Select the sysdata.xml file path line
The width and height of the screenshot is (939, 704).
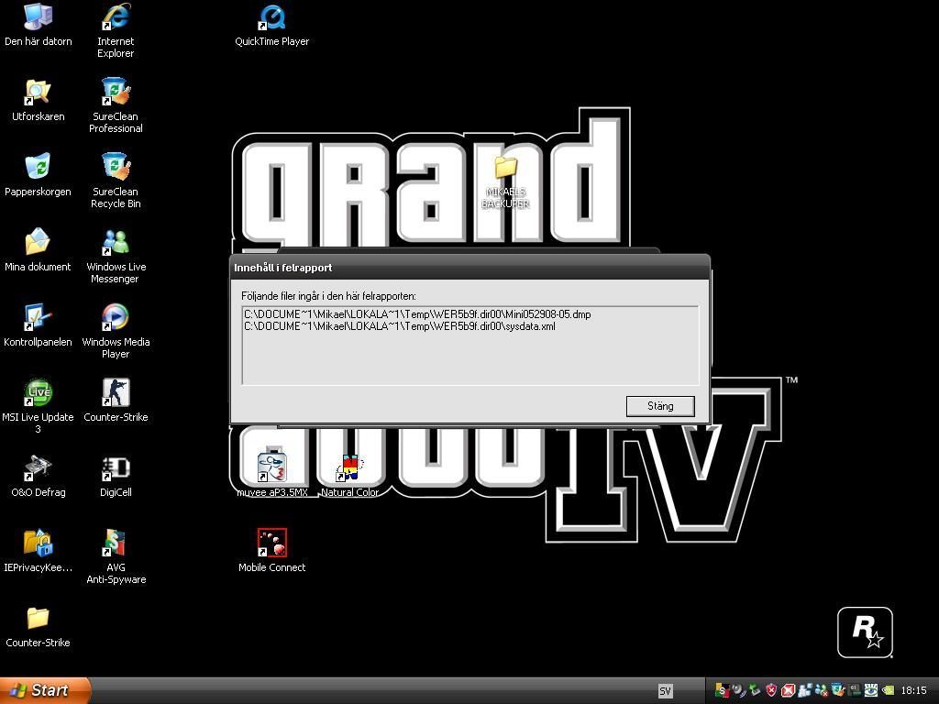pyautogui.click(x=400, y=326)
